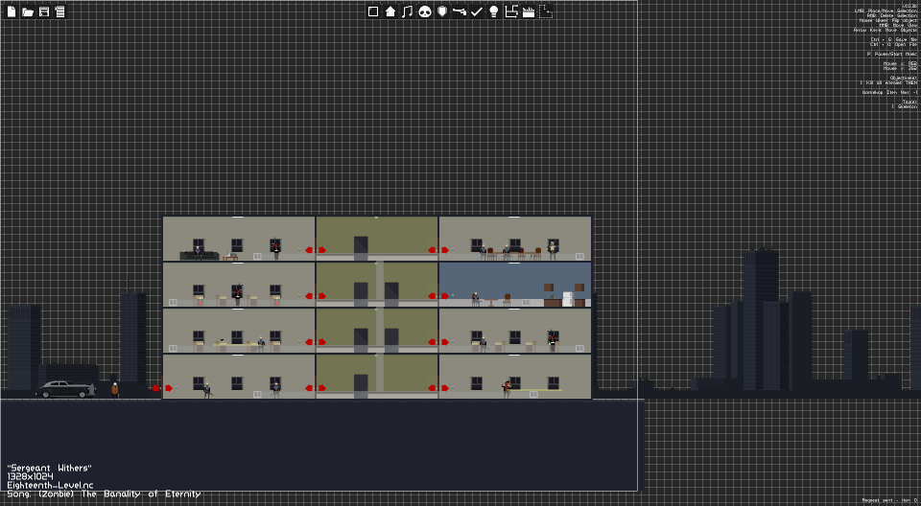Select the orange-coated player character by car
The height and width of the screenshot is (506, 921).
tap(115, 390)
